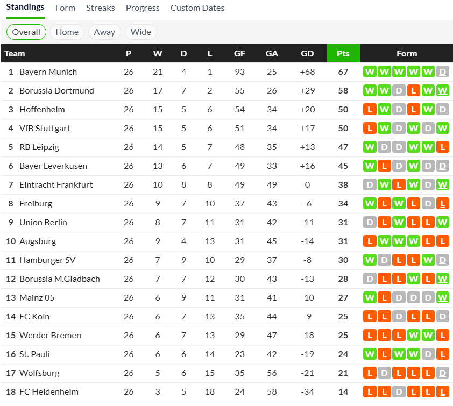Click RB Leipzig's latest form badge (L)
The height and width of the screenshot is (406, 453).
point(442,147)
